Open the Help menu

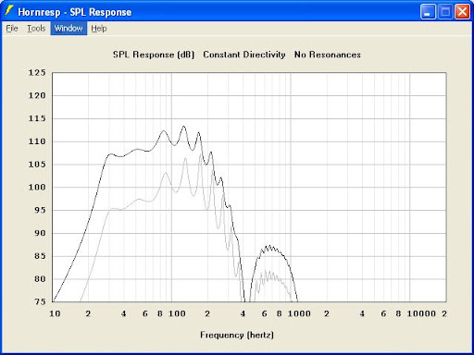point(99,29)
